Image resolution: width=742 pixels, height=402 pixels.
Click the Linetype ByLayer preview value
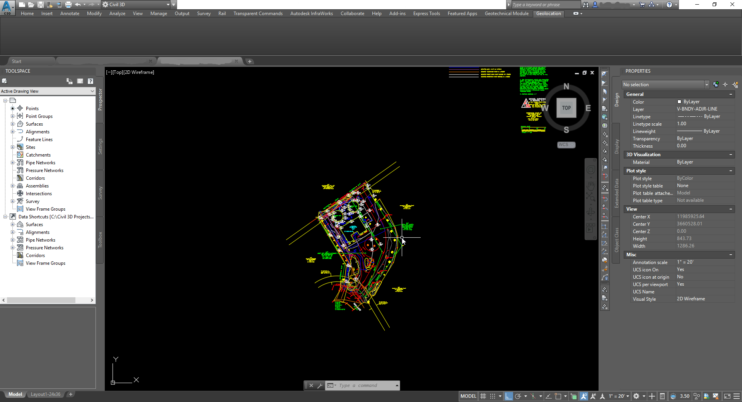[698, 116]
